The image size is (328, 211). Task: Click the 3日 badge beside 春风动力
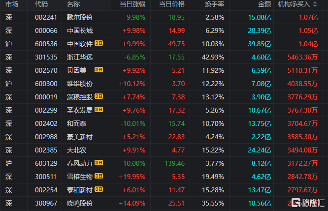(x=98, y=162)
